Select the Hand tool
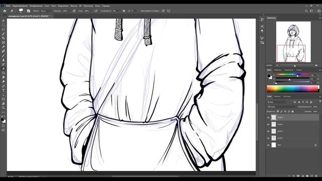 4,104
